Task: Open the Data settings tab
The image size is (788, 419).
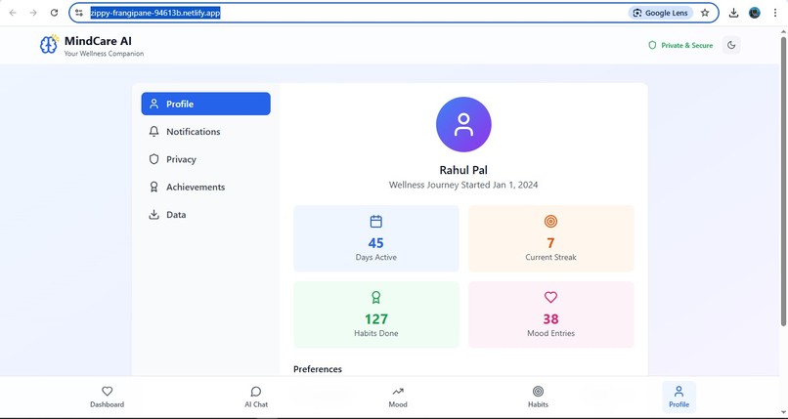Action: pos(205,214)
